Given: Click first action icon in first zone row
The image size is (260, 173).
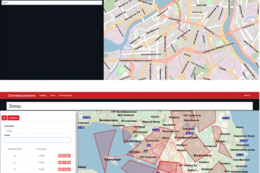Looking at the screenshot, I should [60, 156].
